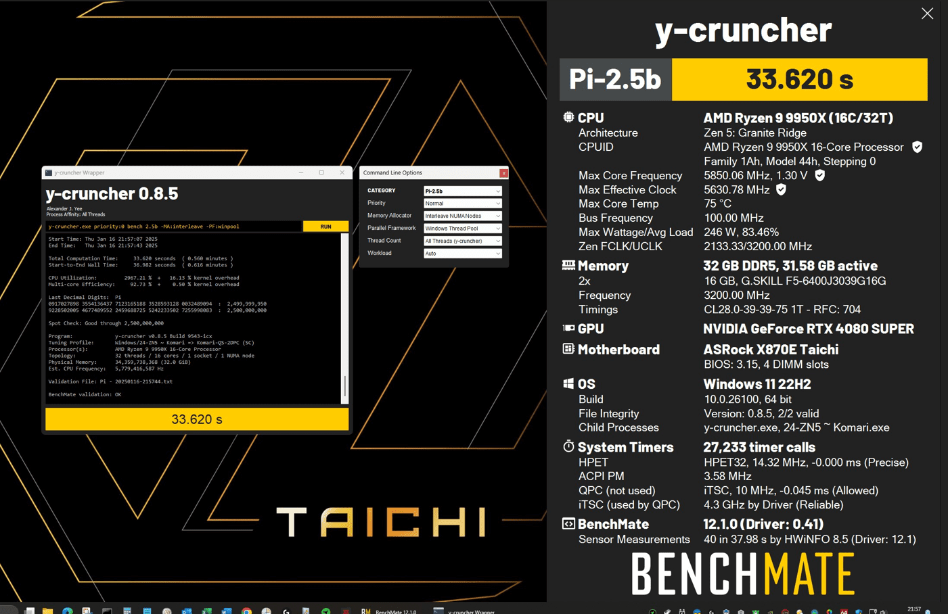Click the Pi-2.5b benchmark label

[x=615, y=79]
